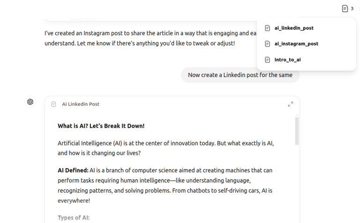This screenshot has width=360, height=223.
Task: Click the 'Types of AI:' heading
Action: 74,217
